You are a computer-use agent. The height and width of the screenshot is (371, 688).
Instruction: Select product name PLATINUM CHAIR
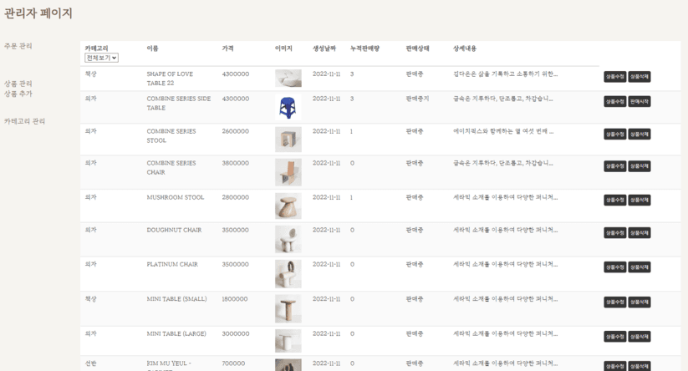172,264
